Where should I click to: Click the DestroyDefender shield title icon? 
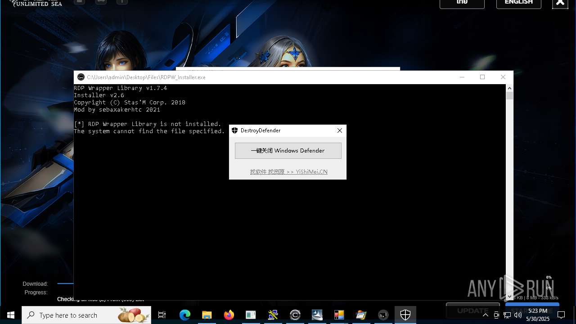(x=234, y=130)
